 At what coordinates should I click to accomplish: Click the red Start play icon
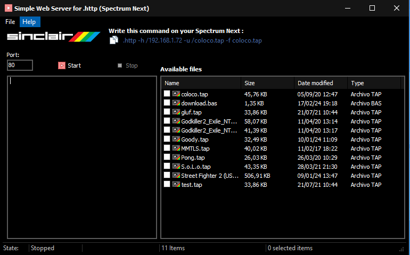62,65
